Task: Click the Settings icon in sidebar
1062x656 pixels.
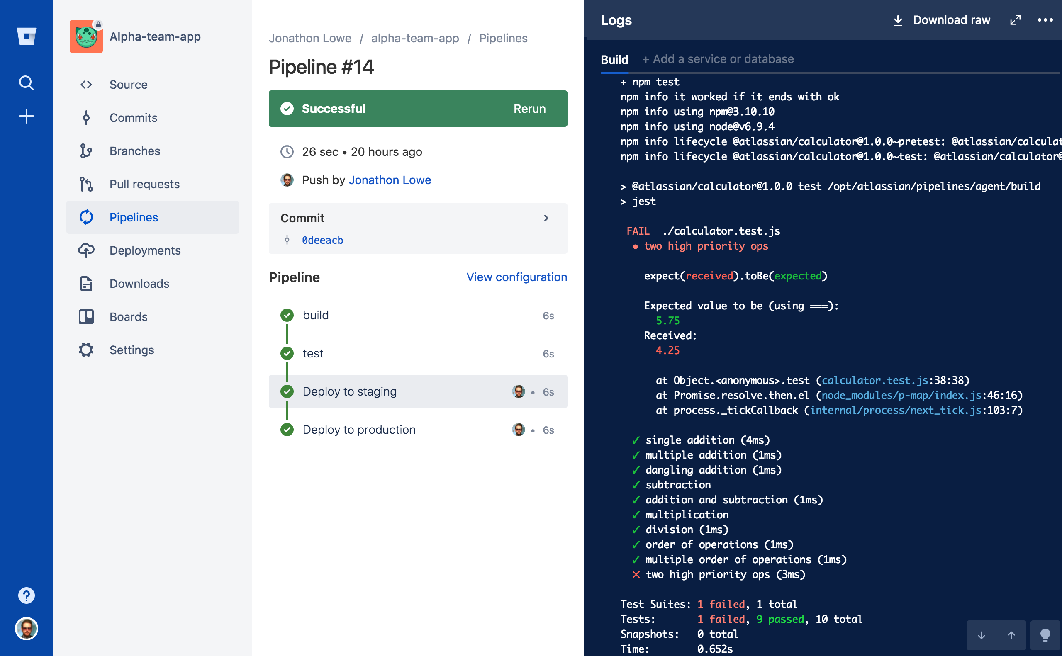Action: point(86,350)
